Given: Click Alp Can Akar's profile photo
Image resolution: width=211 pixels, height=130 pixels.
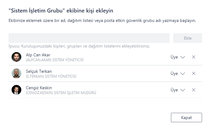Looking at the screenshot, I should (16, 57).
